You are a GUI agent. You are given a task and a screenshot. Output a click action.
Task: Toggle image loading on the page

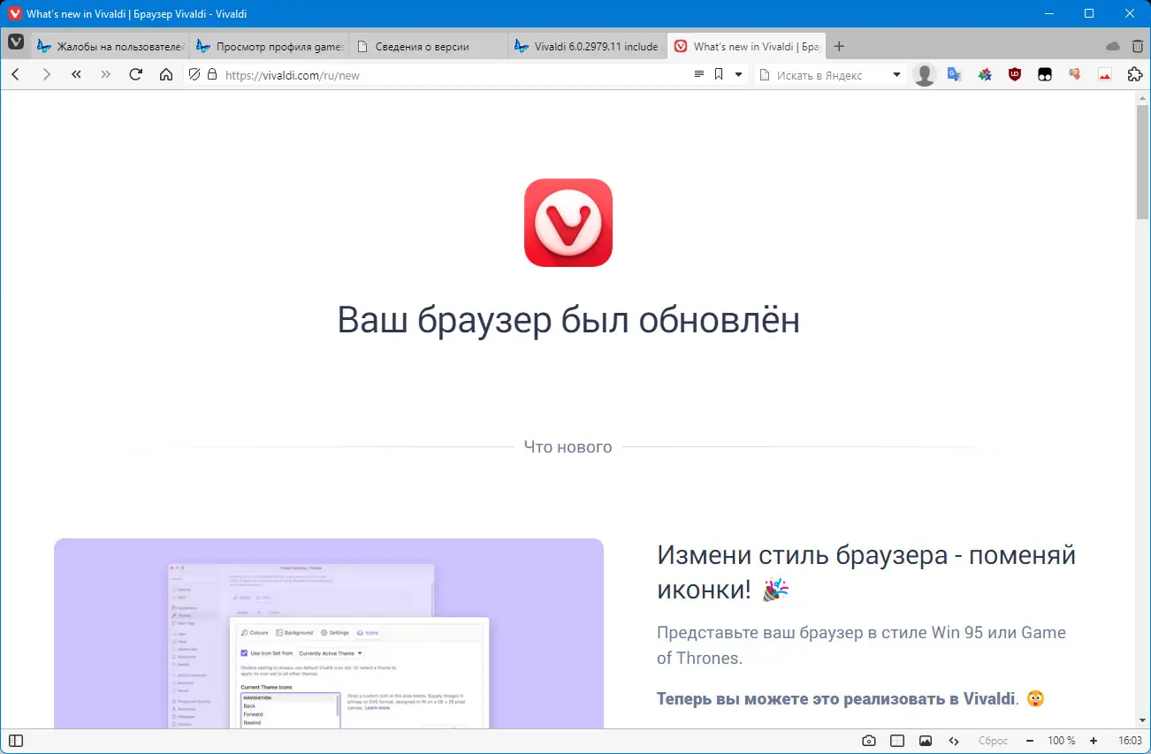(926, 740)
